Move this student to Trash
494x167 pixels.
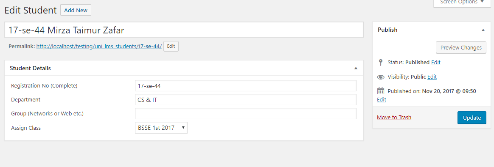(394, 118)
